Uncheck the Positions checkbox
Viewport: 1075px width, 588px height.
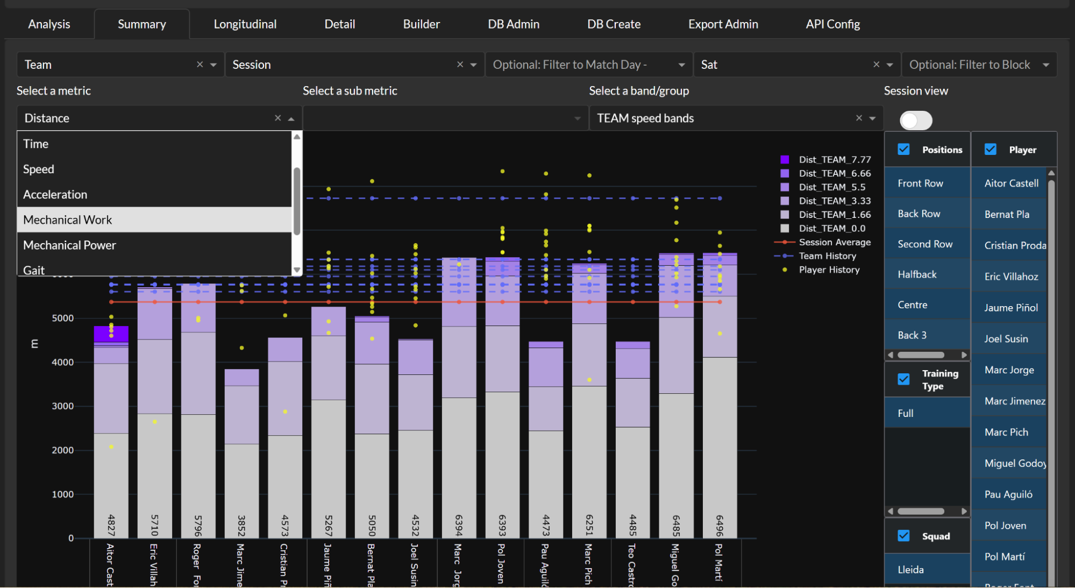[x=903, y=149]
